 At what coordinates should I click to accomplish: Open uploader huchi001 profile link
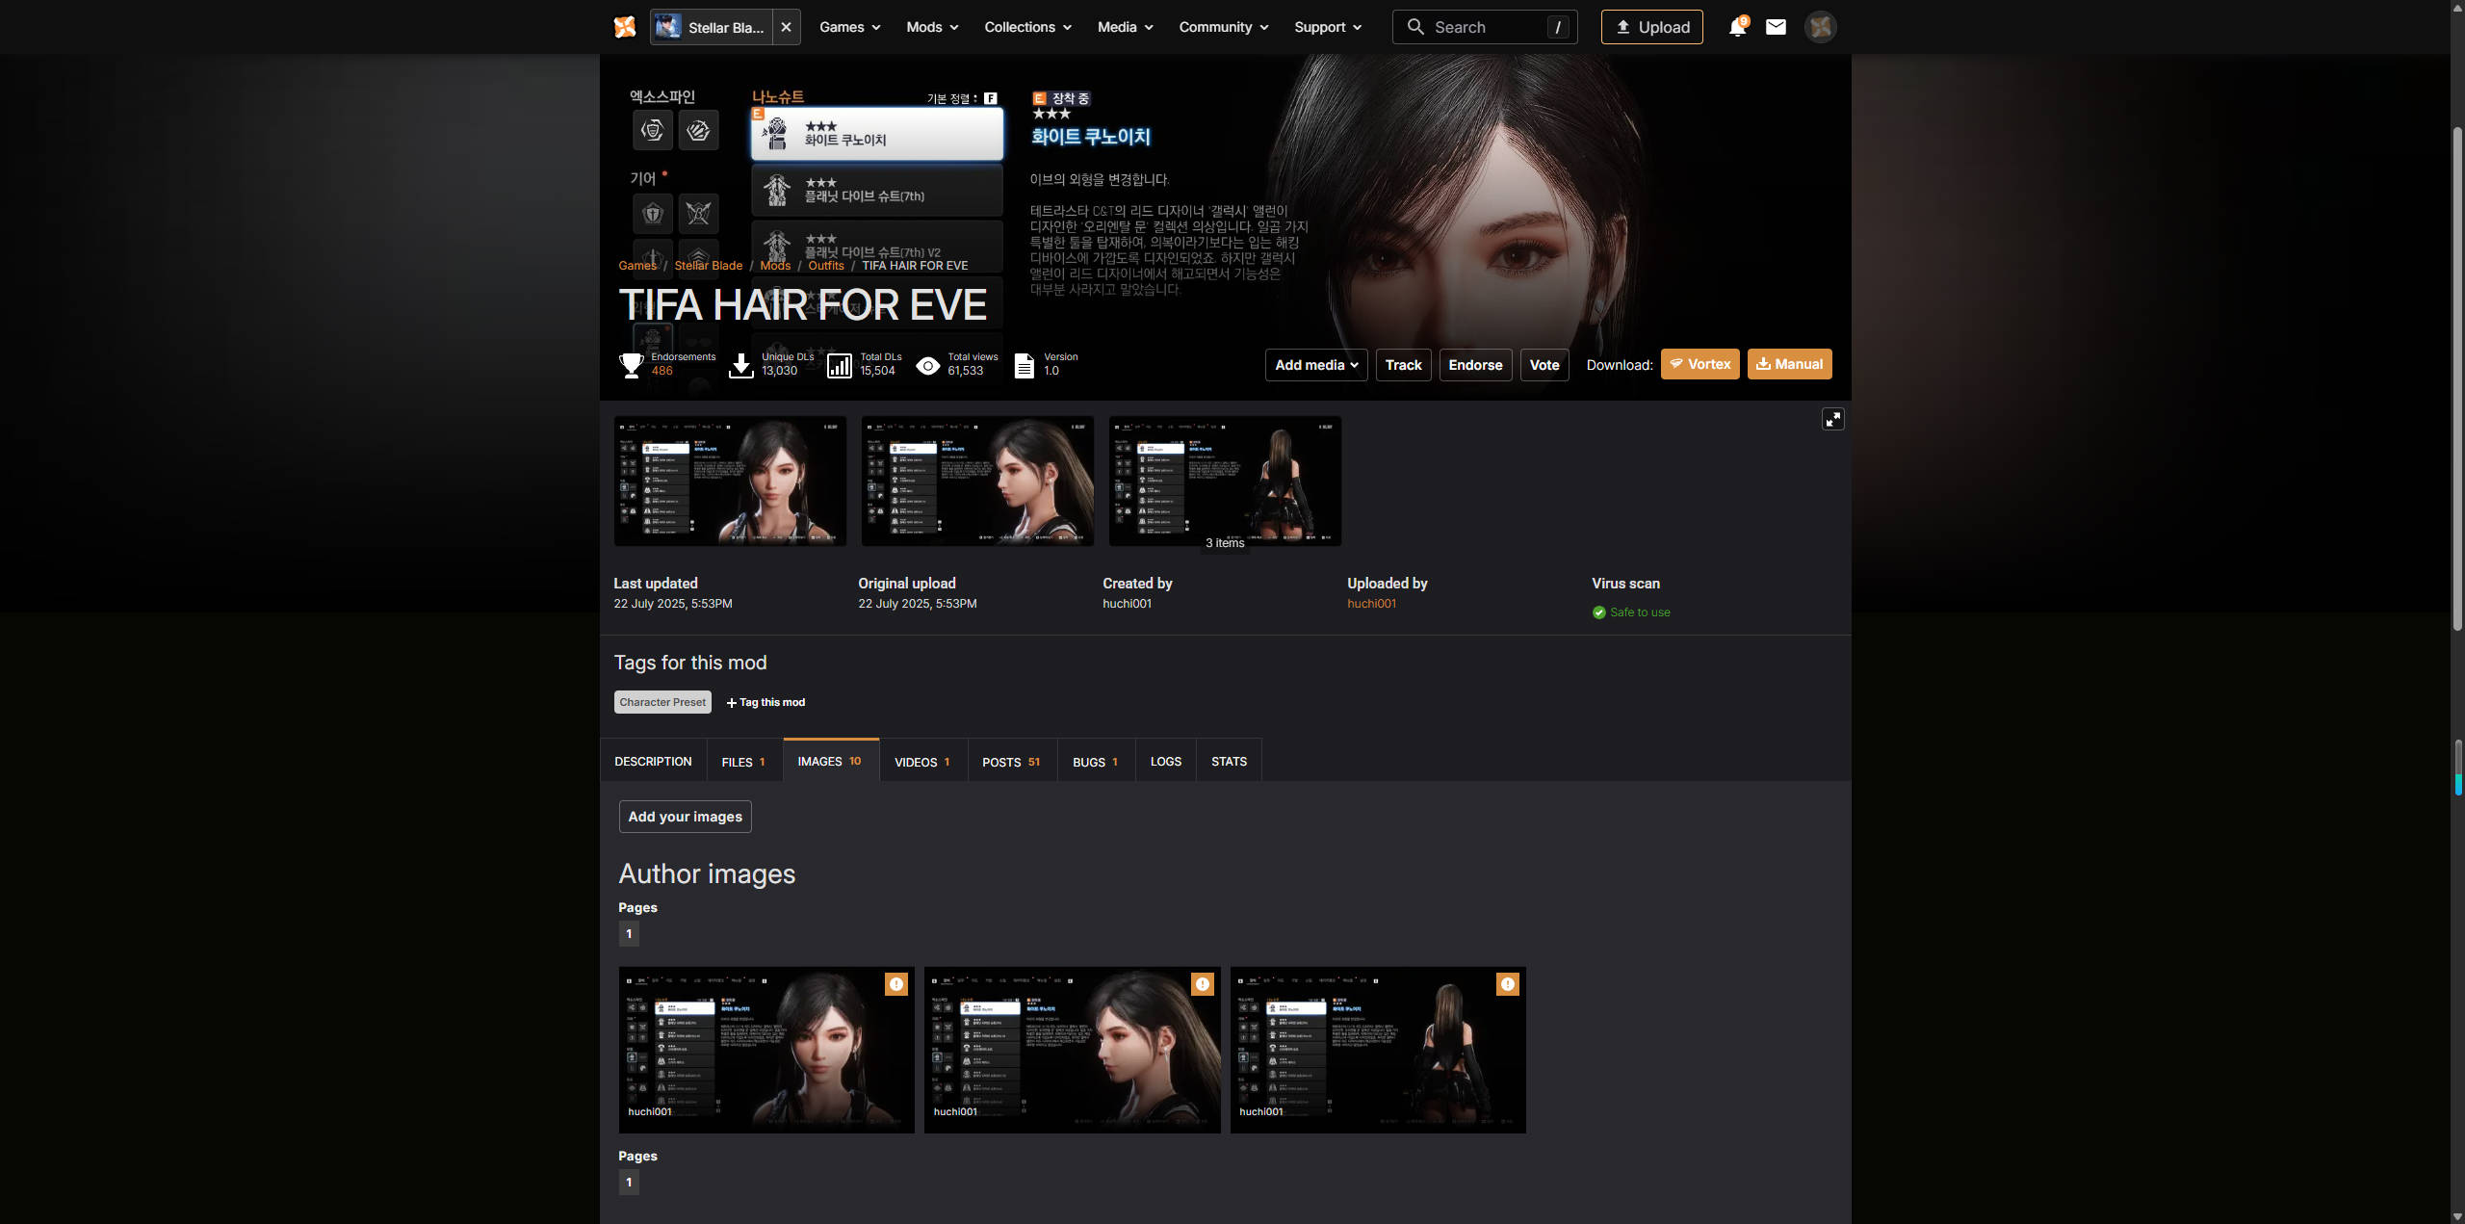tap(1371, 604)
